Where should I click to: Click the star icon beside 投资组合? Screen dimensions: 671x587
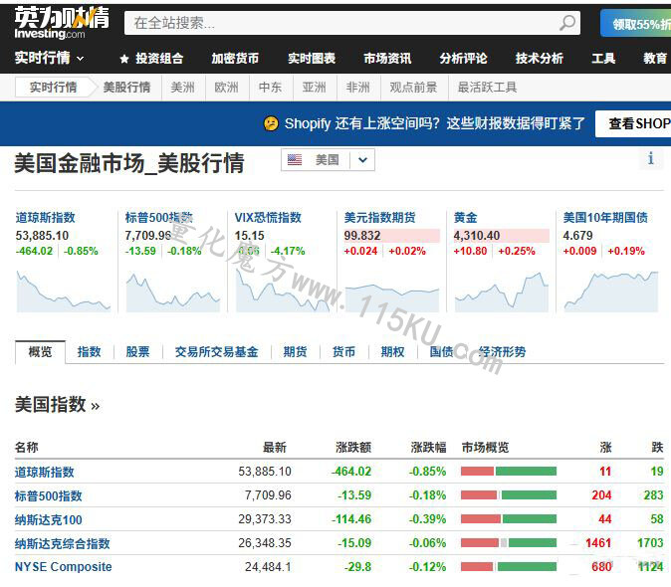coord(124,59)
